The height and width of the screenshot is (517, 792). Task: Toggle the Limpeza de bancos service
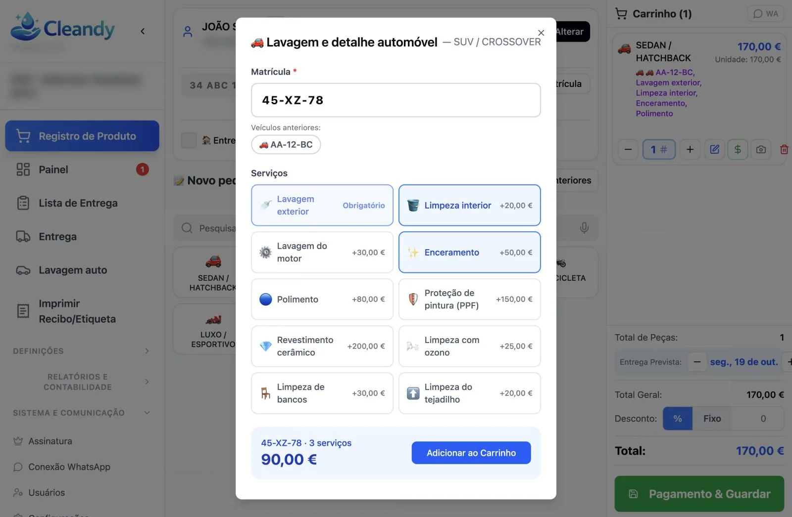(322, 393)
